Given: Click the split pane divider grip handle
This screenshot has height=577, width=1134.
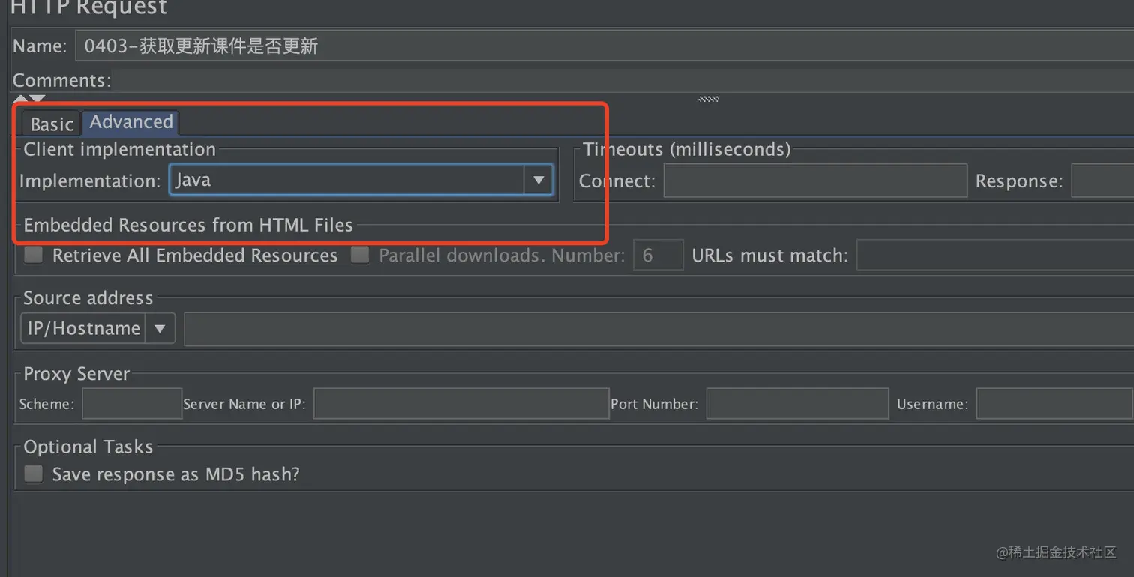Looking at the screenshot, I should [709, 99].
